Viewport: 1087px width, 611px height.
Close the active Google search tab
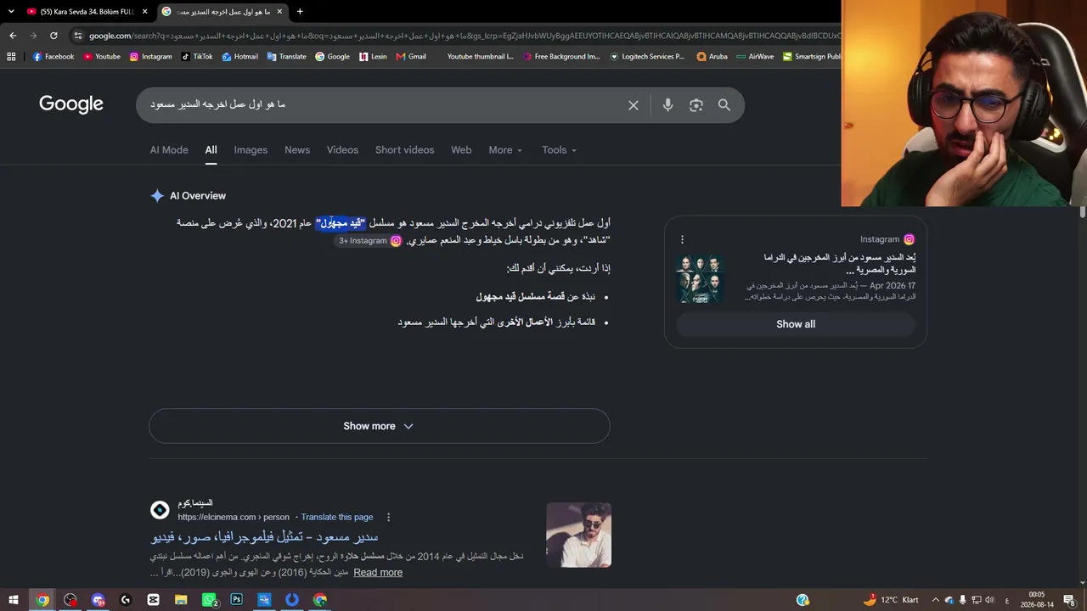click(x=279, y=12)
